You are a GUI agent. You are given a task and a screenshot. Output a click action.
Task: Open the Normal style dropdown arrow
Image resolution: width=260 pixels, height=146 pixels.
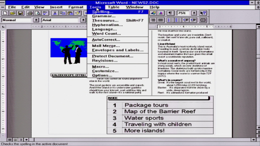pos(36,20)
